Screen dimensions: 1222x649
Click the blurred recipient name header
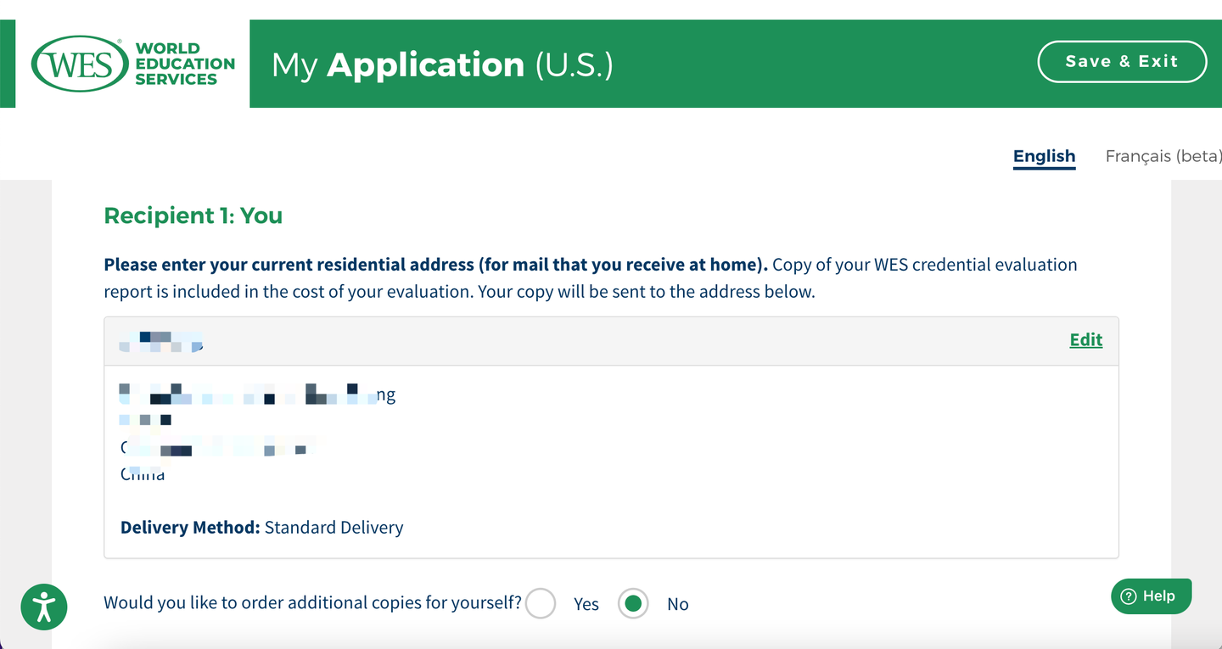pos(161,341)
